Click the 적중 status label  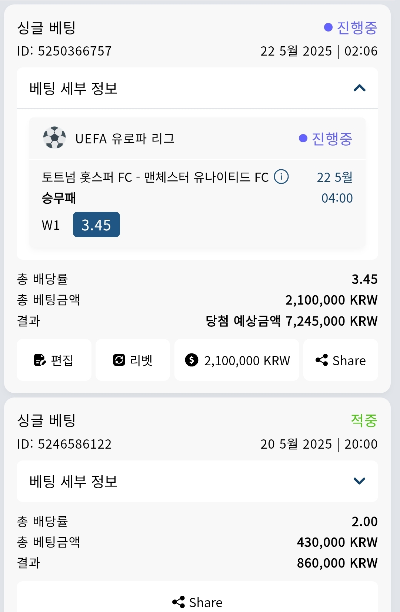tap(364, 420)
